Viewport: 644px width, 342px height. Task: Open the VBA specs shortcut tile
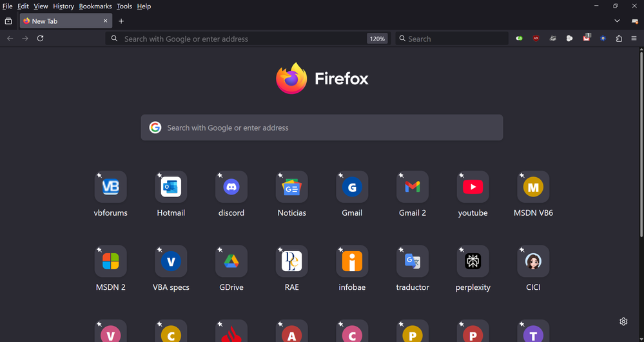171,261
